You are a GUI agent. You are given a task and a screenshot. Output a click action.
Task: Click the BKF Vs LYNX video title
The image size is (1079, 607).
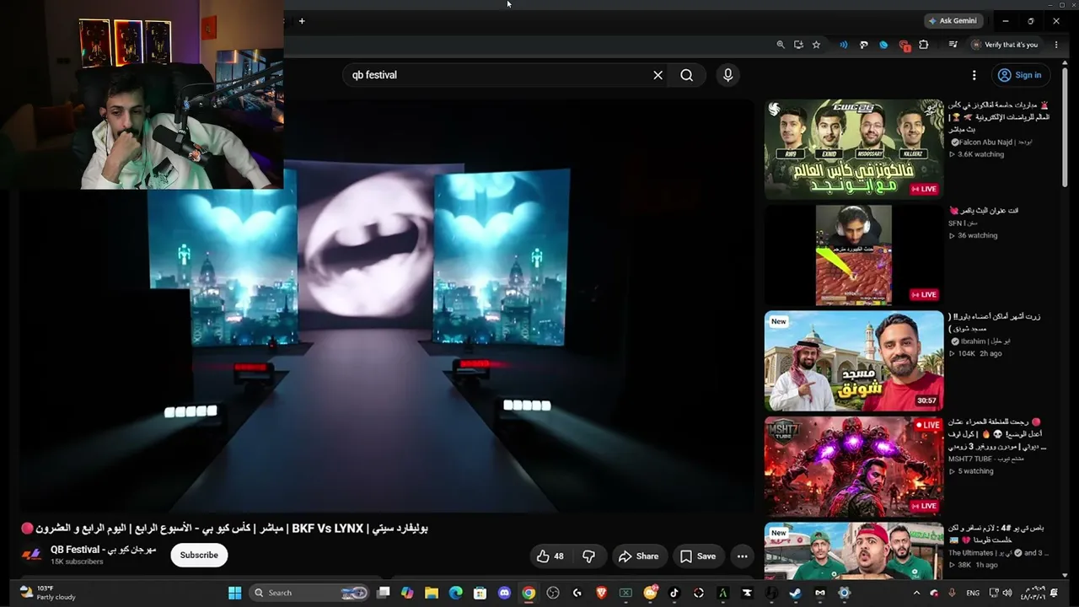coord(224,529)
